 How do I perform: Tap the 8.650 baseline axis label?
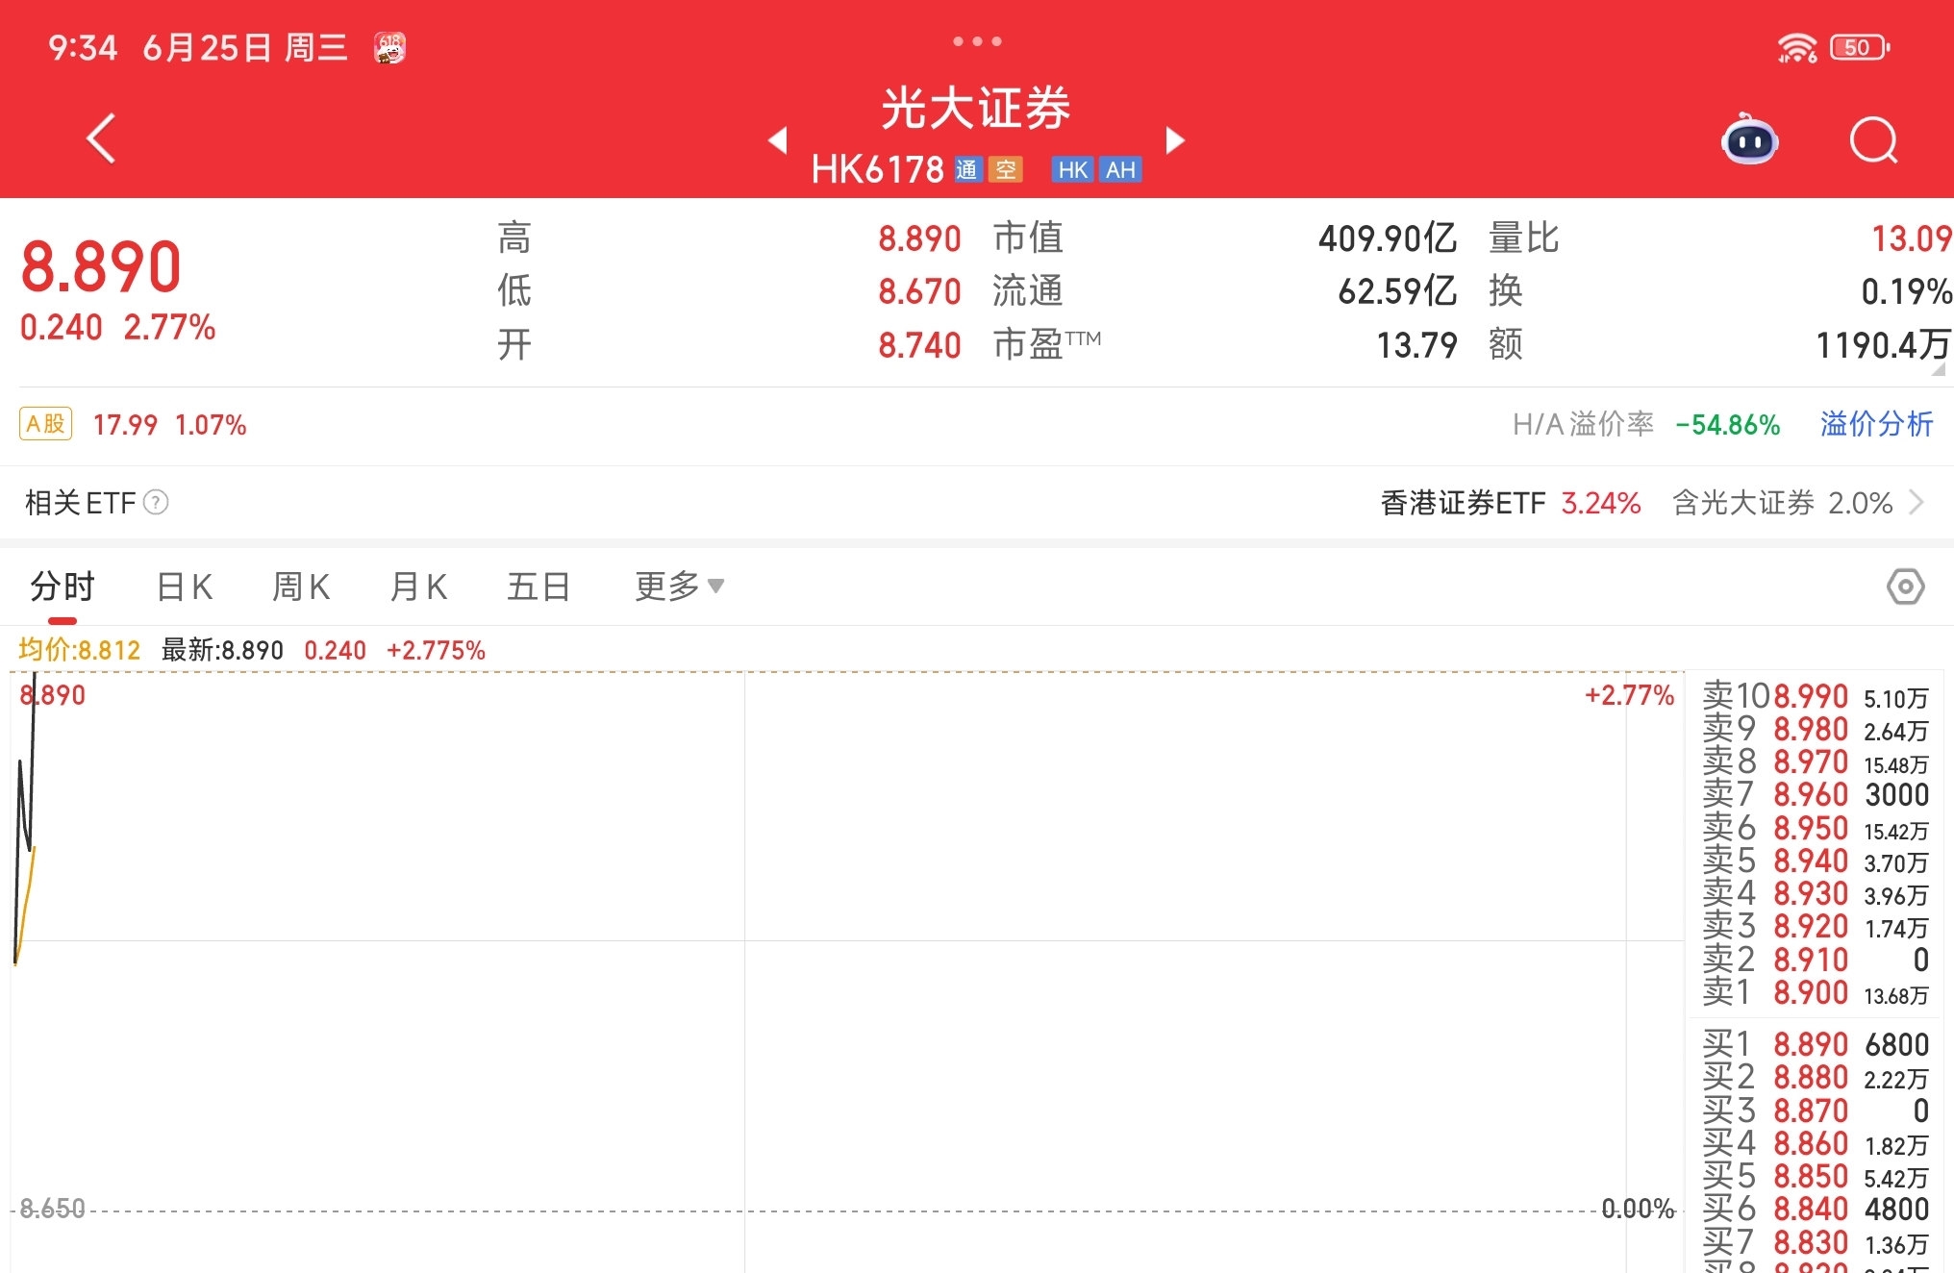coord(53,1209)
